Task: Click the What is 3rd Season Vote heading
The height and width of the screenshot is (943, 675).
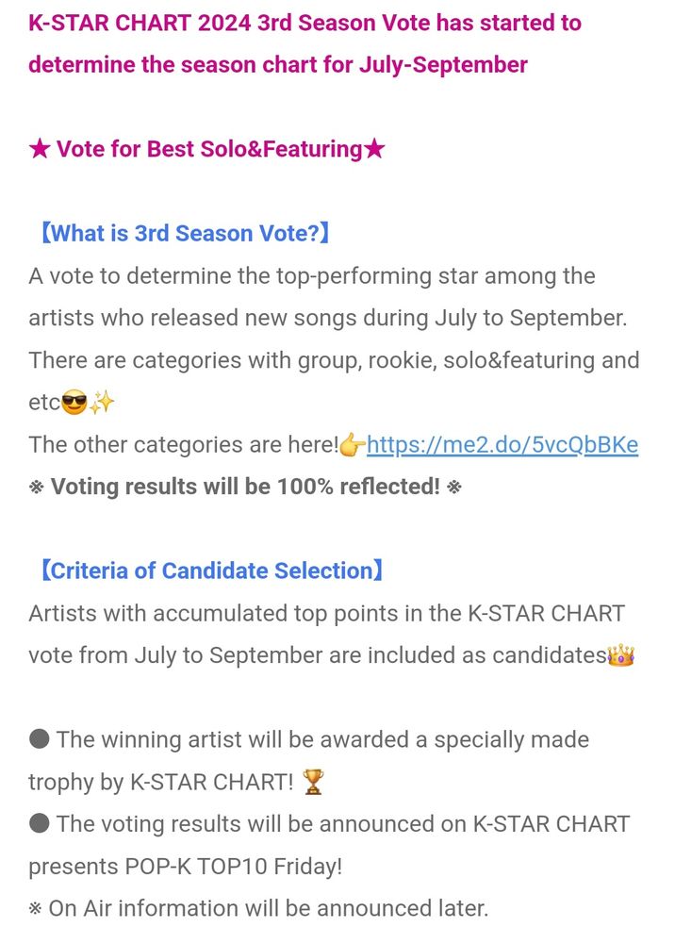Action: [x=184, y=234]
